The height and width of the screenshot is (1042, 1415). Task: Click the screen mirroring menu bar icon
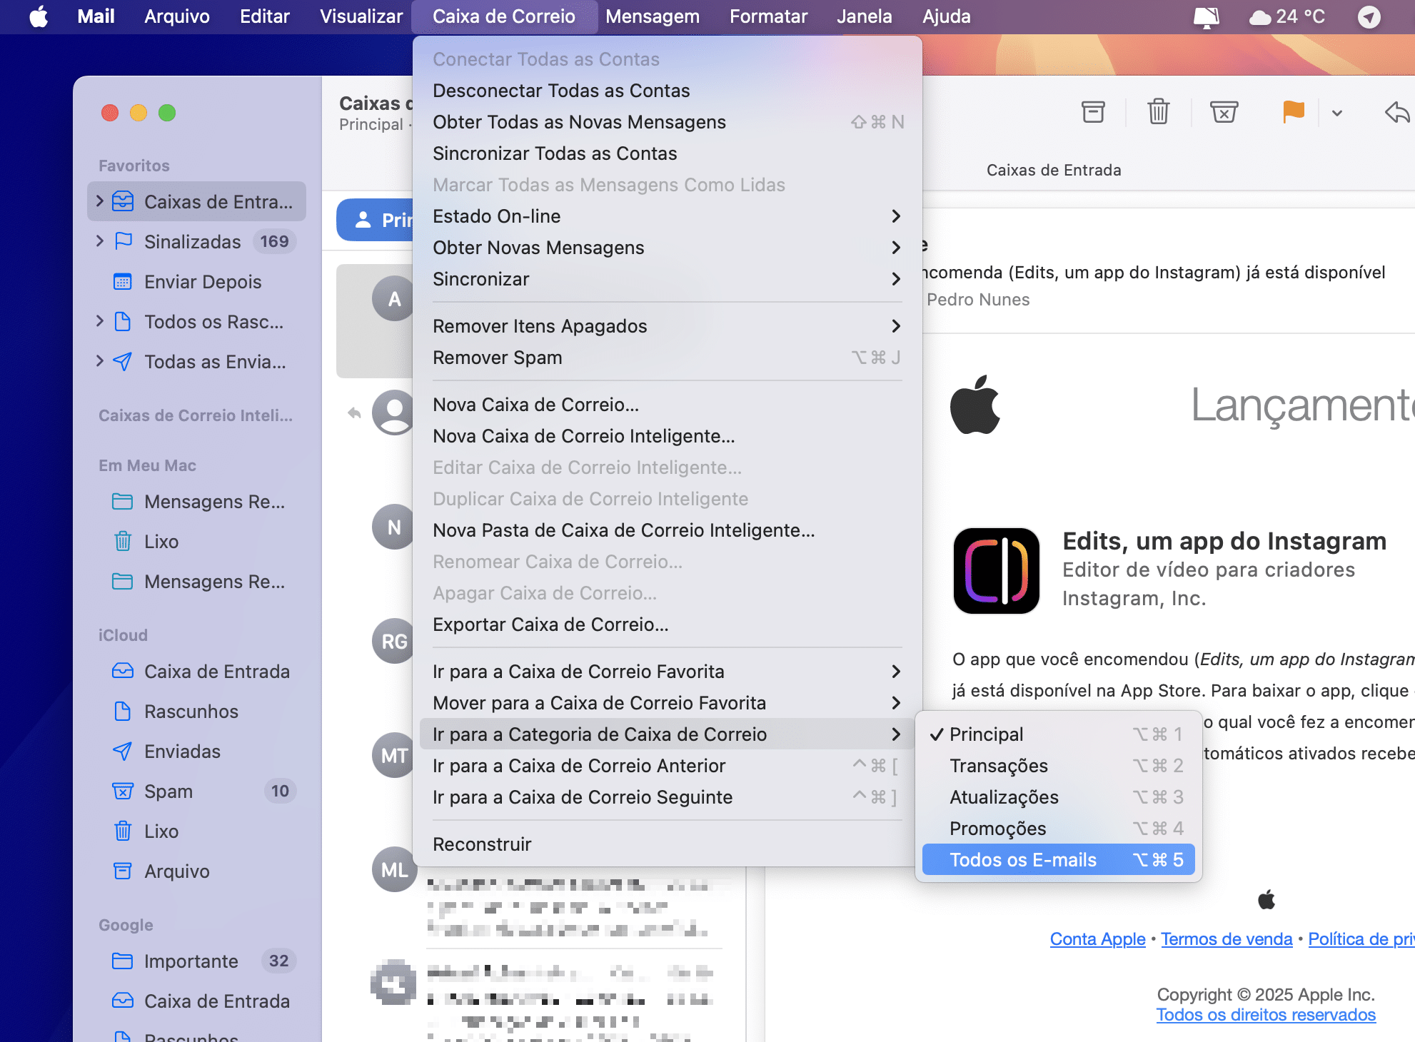(x=1206, y=16)
